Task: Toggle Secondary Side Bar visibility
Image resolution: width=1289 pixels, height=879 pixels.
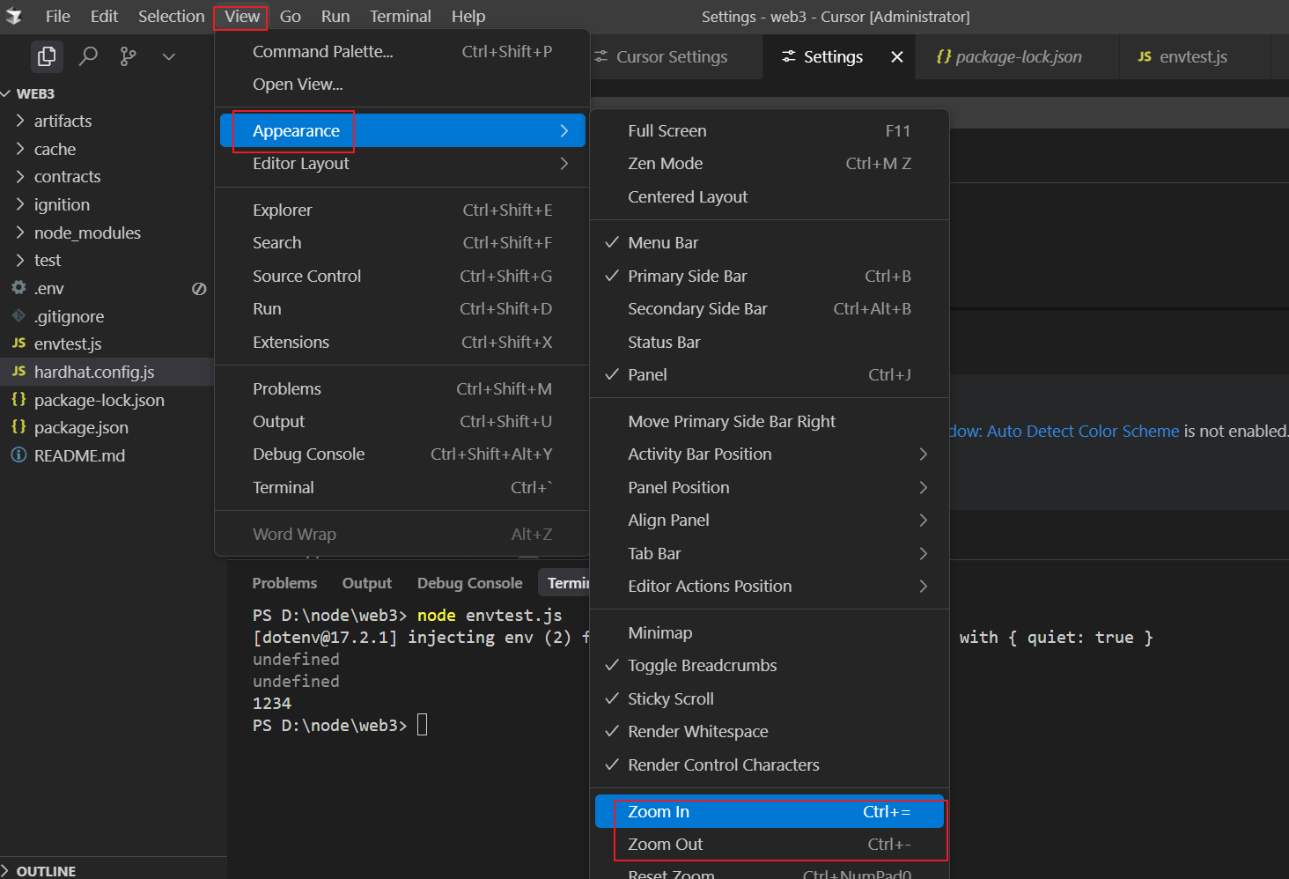Action: tap(770, 308)
